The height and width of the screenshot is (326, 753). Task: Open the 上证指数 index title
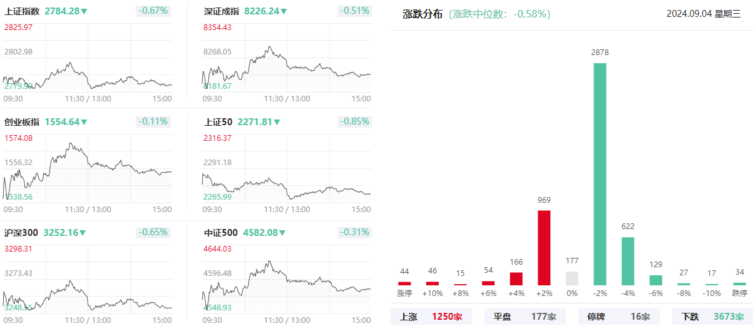[22, 11]
